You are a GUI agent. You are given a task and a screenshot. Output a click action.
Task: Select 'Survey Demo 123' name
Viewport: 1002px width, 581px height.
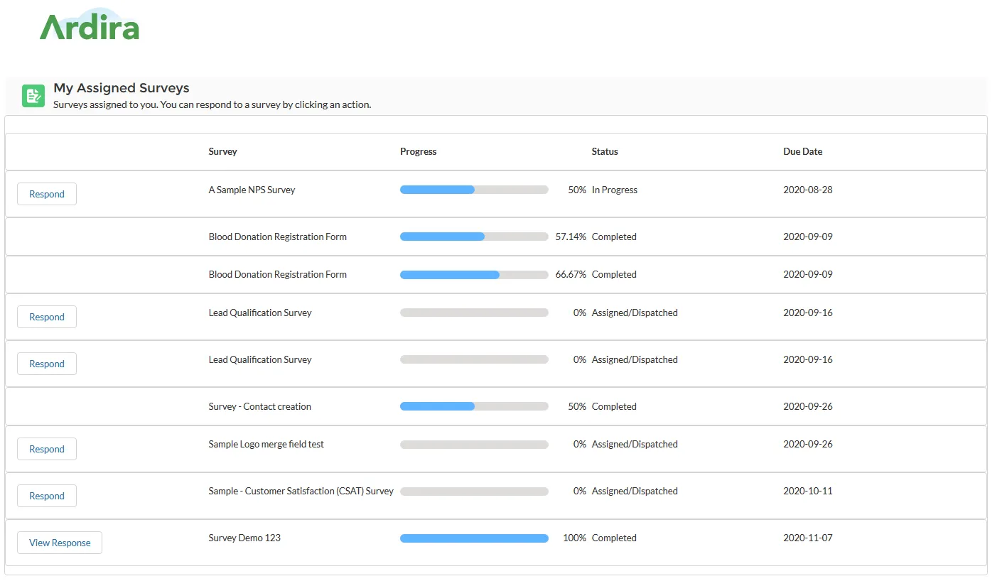click(244, 538)
